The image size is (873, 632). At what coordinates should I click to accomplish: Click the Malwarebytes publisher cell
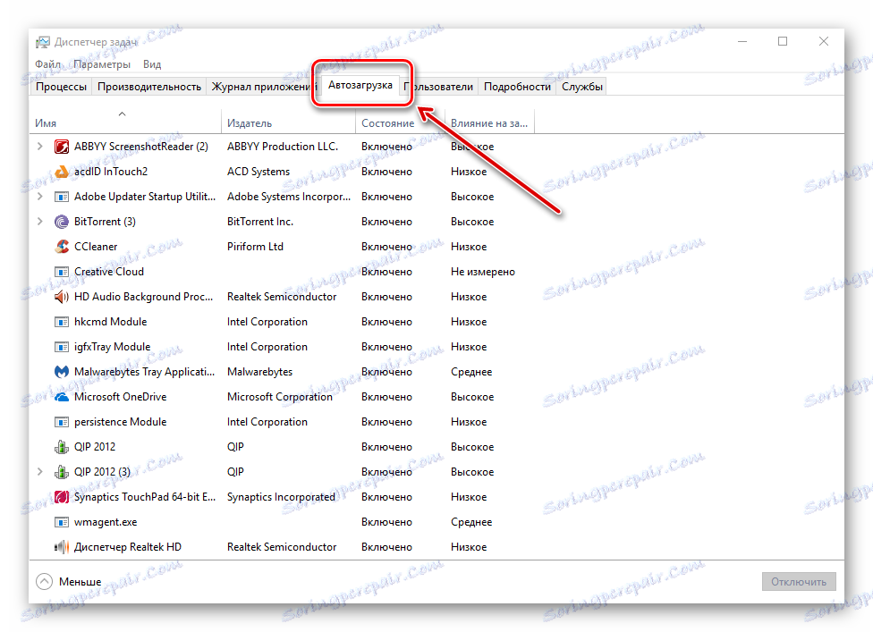point(259,372)
